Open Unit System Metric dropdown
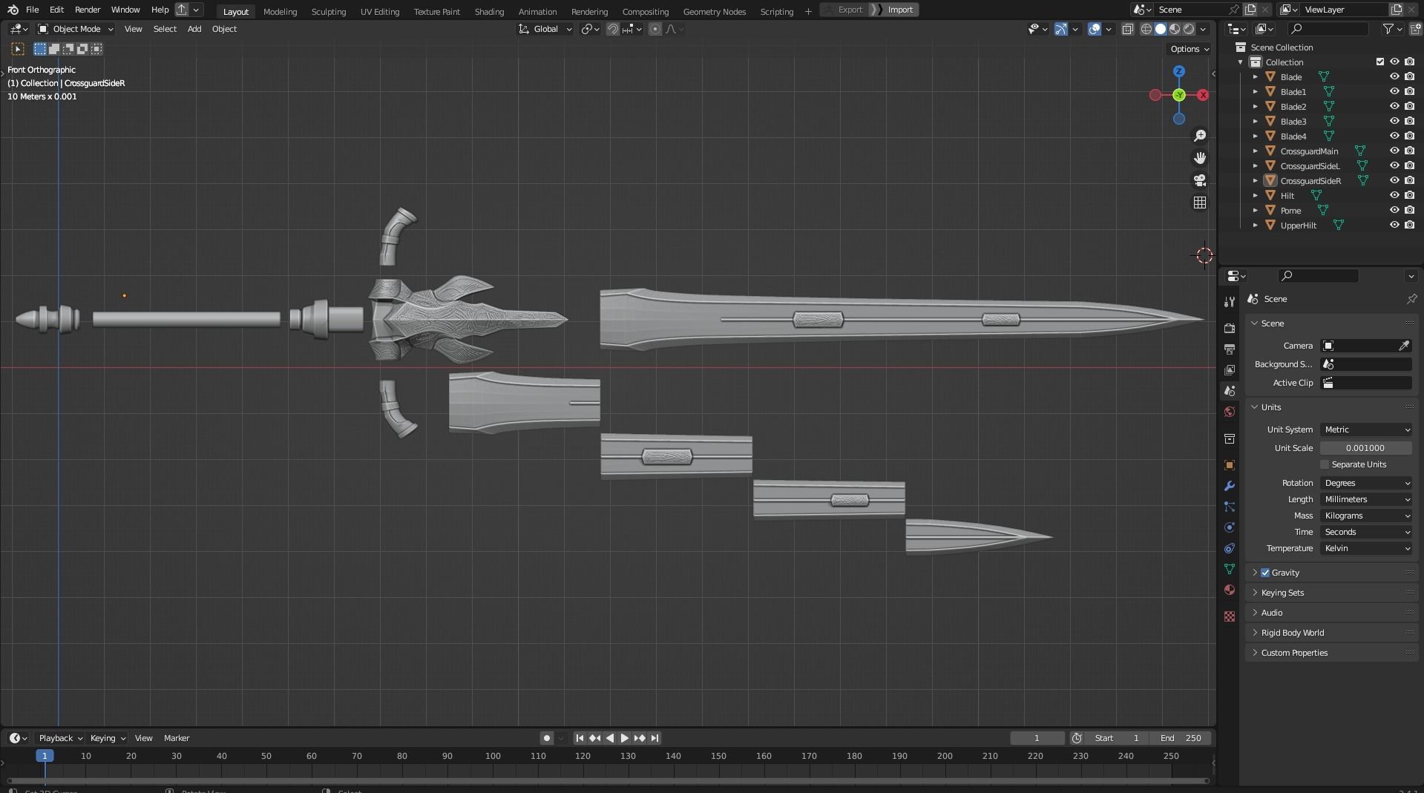 tap(1366, 430)
